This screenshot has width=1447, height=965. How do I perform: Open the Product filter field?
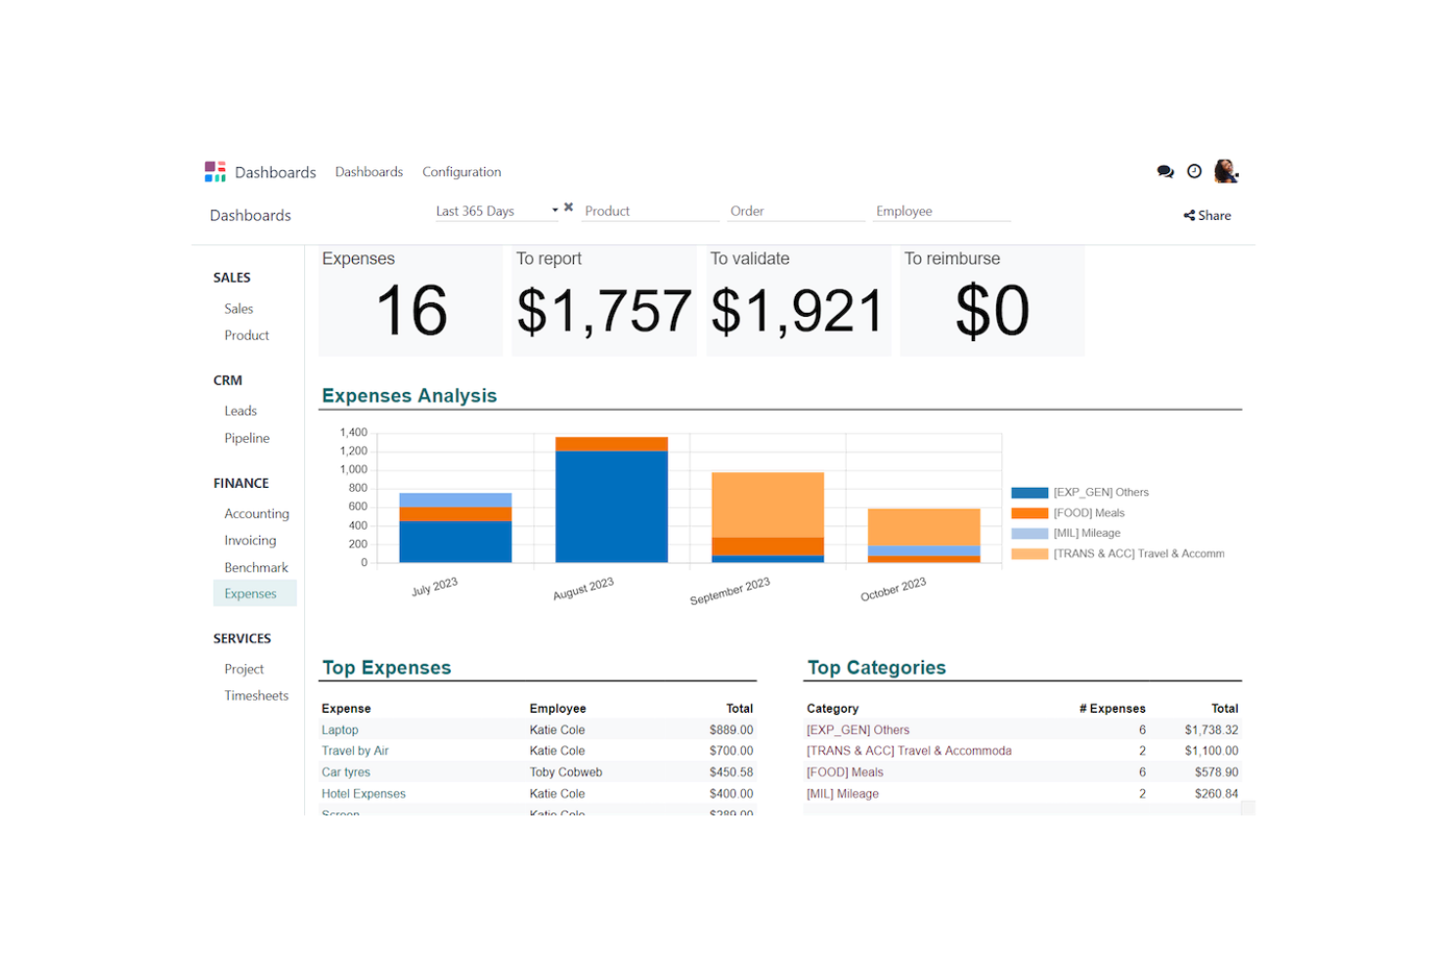tap(650, 211)
